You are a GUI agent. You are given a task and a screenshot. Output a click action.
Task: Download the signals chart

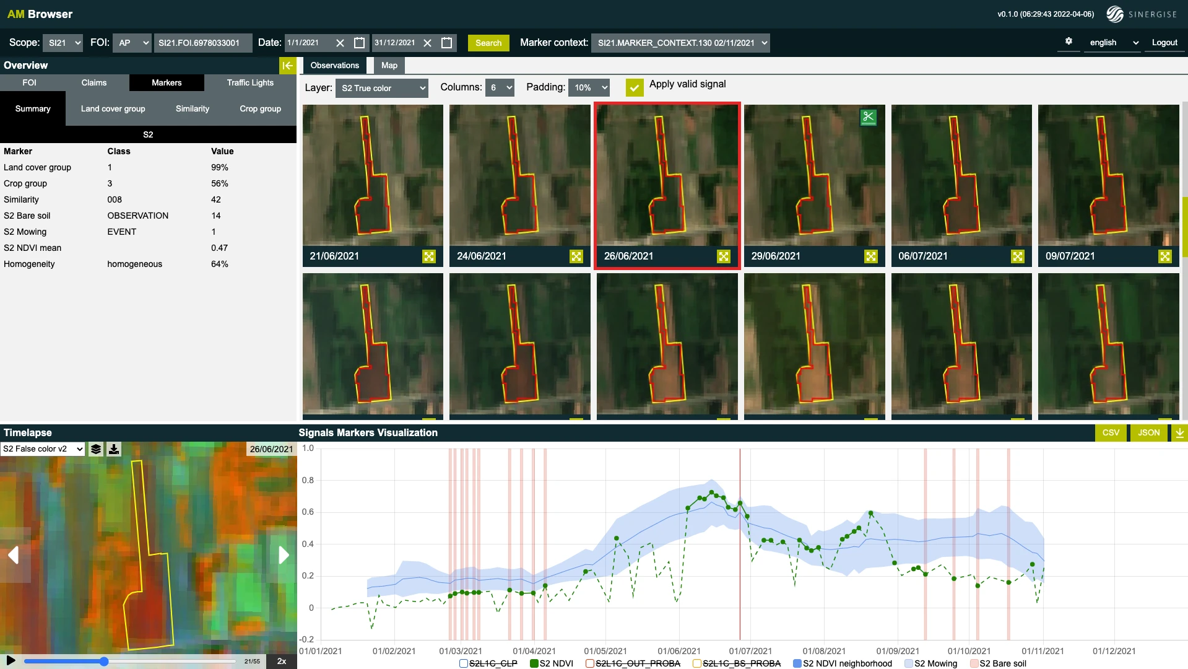[1179, 433]
